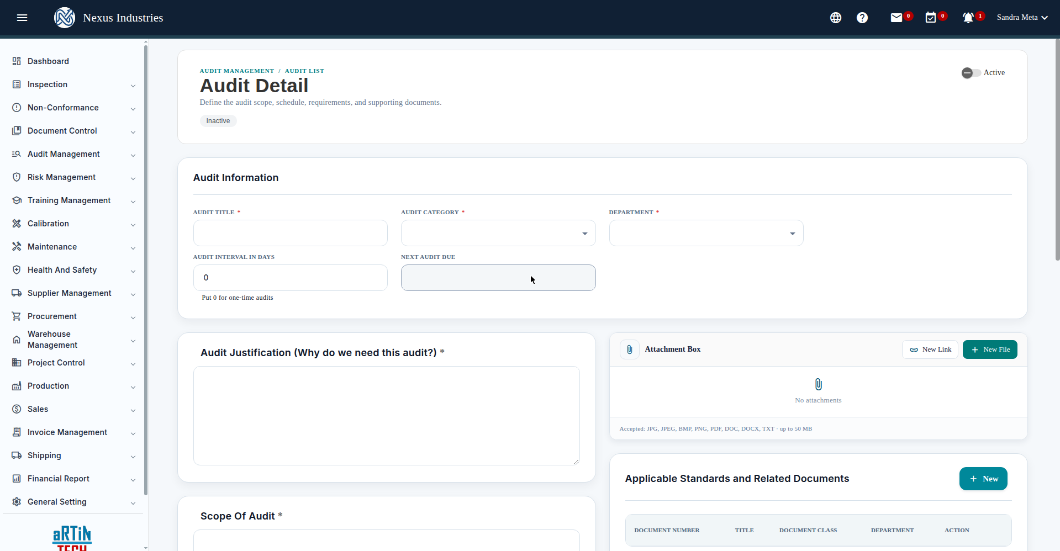Image resolution: width=1060 pixels, height=551 pixels.
Task: Click the Sales dollar icon
Action: [17, 409]
